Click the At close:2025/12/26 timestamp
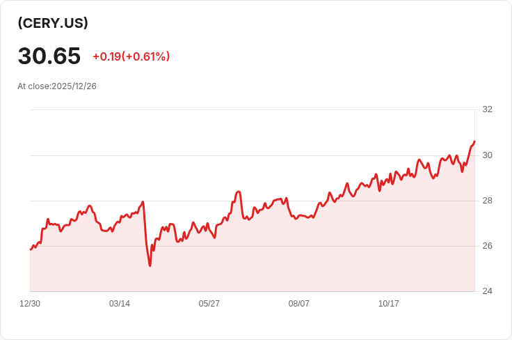This screenshot has width=512, height=340. (x=57, y=86)
